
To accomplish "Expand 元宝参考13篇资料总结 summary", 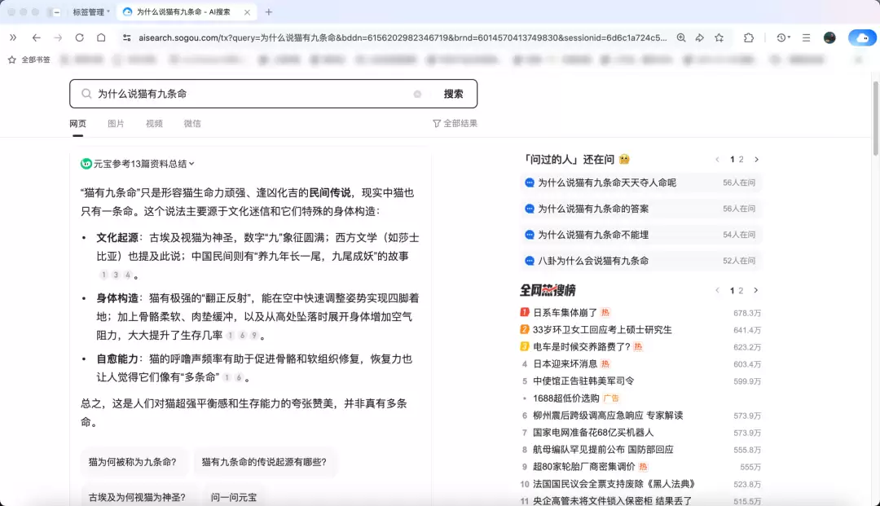I will (x=138, y=164).
